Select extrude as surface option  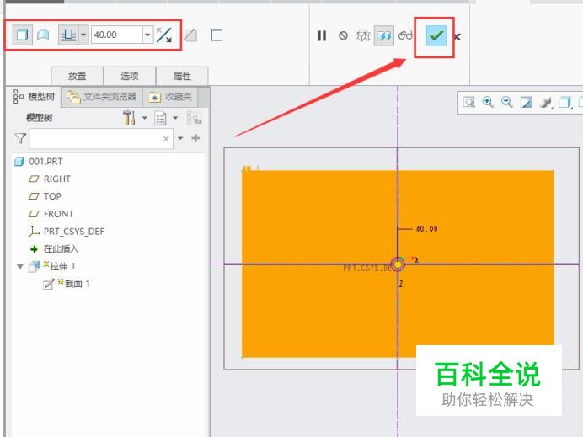click(x=43, y=35)
